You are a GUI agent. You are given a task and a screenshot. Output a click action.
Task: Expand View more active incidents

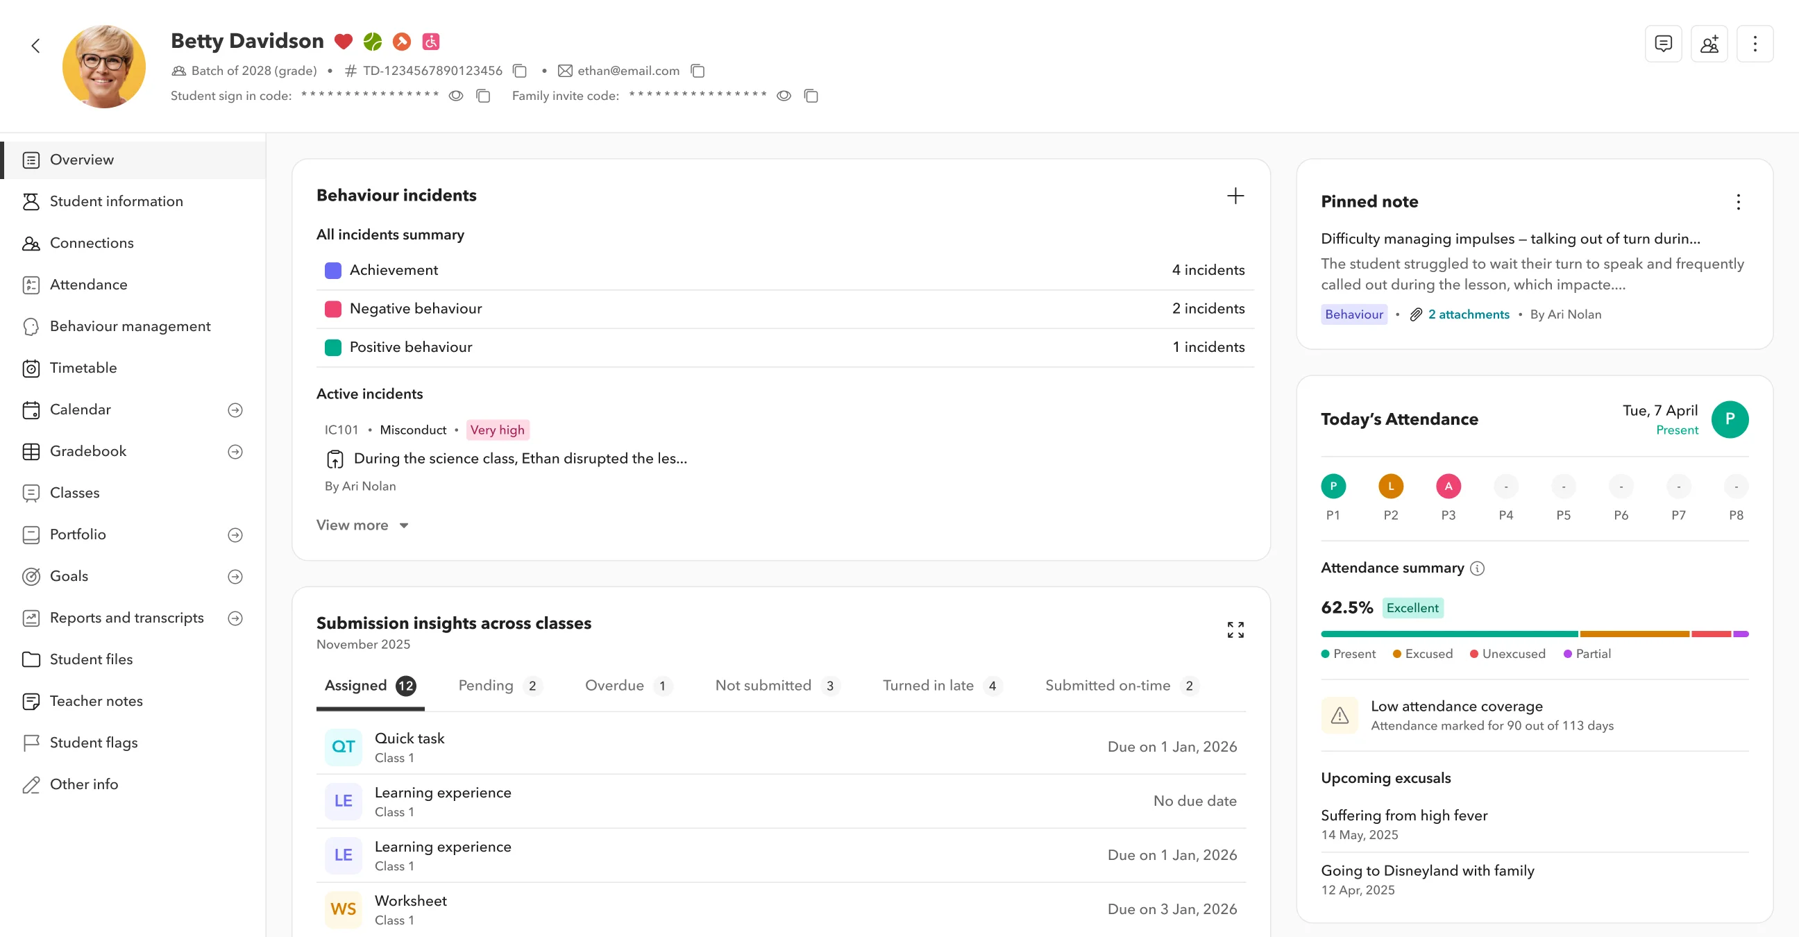362,525
